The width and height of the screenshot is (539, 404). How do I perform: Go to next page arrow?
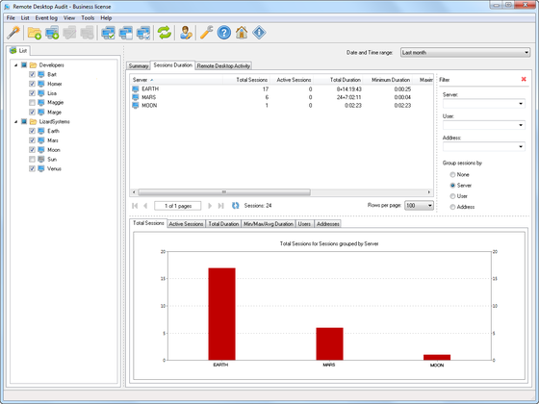[210, 206]
